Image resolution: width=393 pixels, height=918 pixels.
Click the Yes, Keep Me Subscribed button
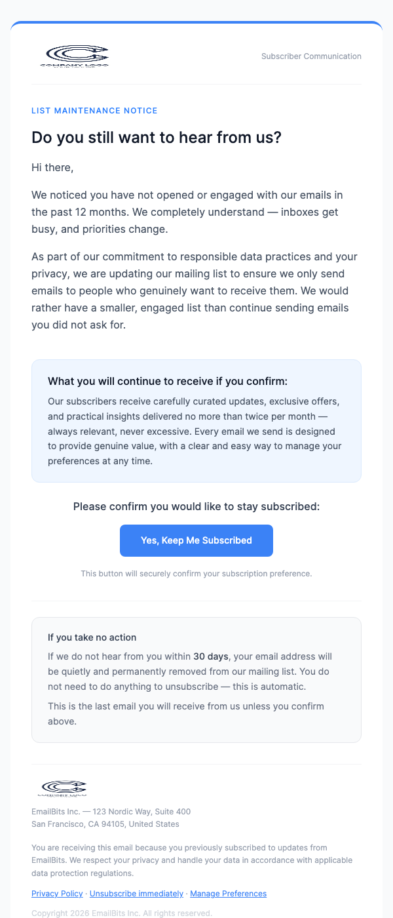[196, 540]
